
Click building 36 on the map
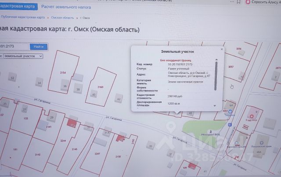pos(65,86)
